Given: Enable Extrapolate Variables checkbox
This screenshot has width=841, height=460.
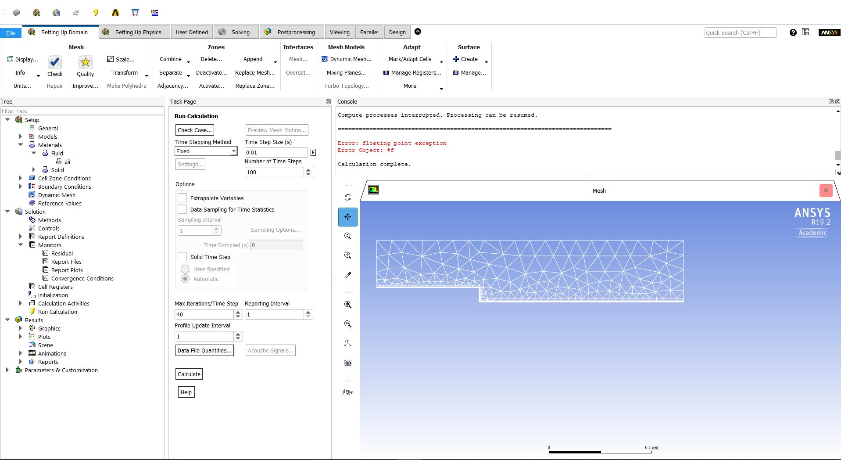Looking at the screenshot, I should click(183, 198).
